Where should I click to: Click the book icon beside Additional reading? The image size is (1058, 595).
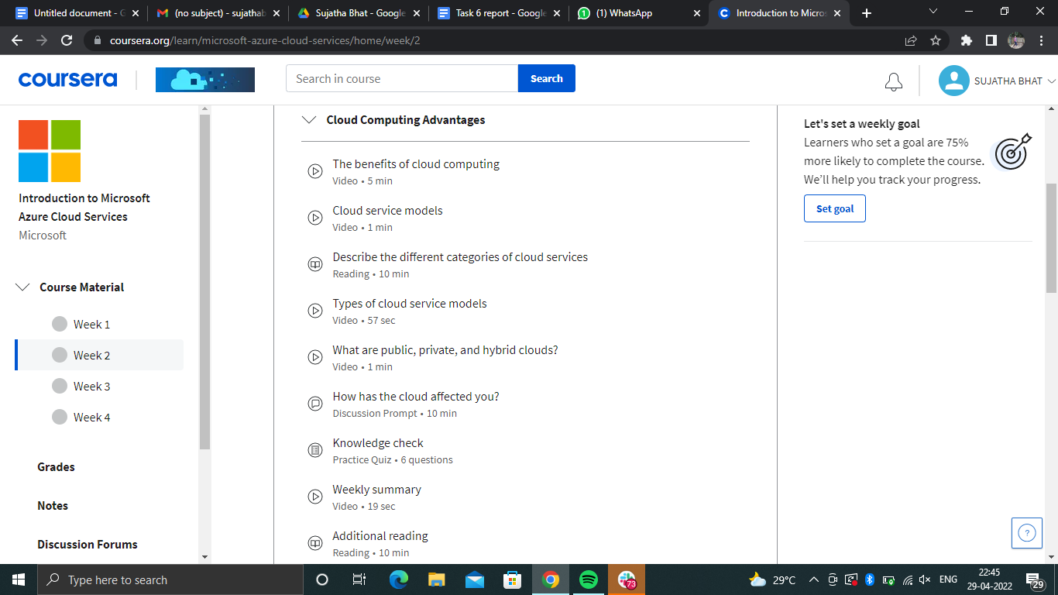coord(315,543)
